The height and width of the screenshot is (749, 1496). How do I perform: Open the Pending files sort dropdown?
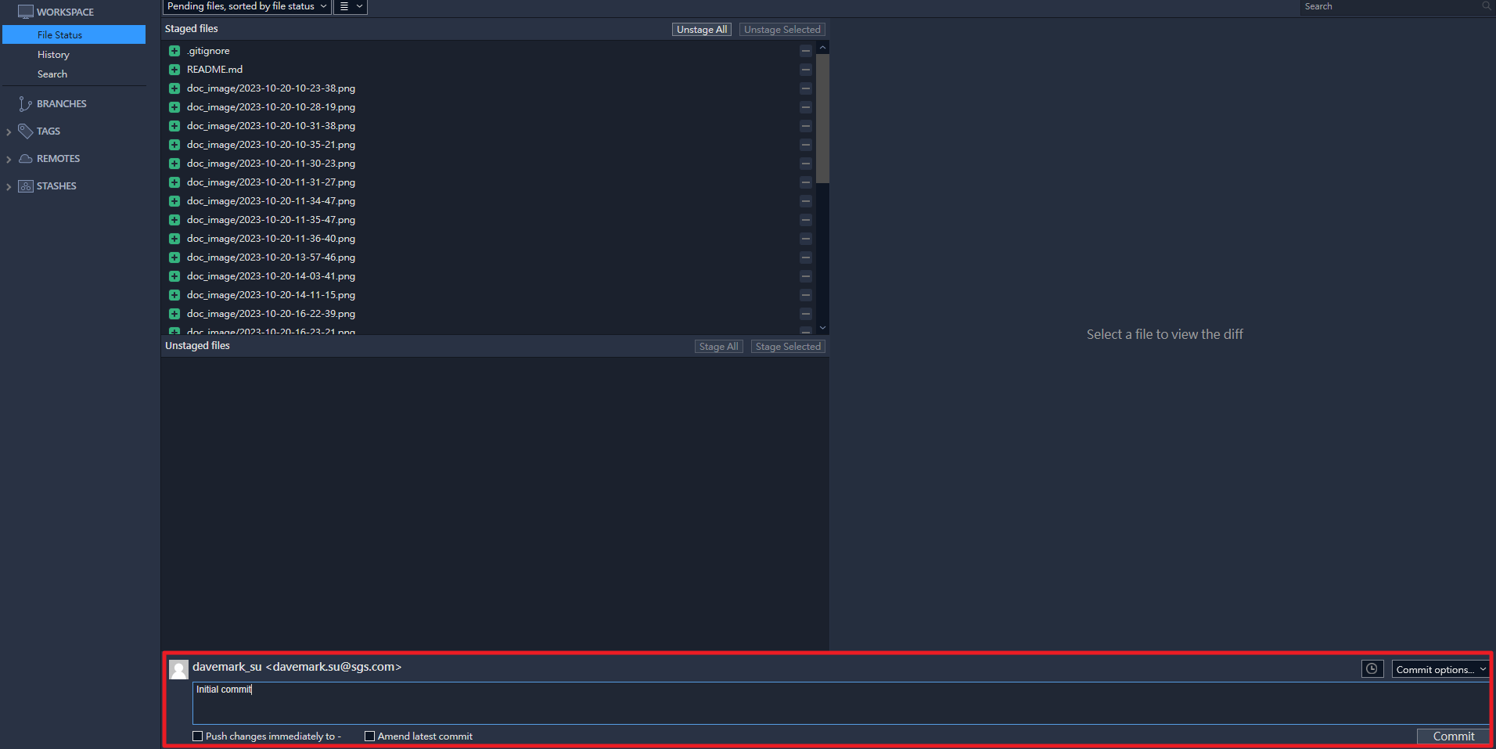[x=246, y=6]
